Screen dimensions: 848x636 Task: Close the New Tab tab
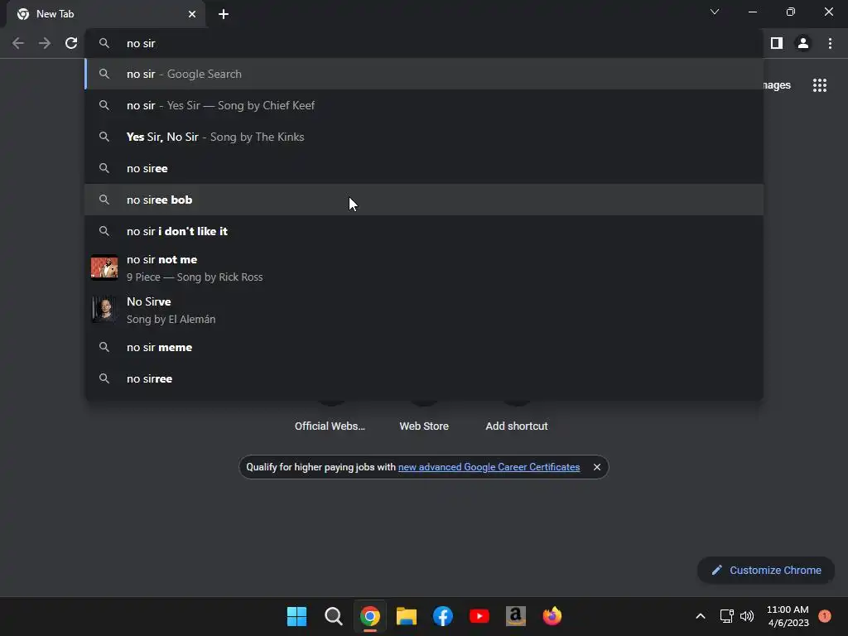pyautogui.click(x=192, y=14)
